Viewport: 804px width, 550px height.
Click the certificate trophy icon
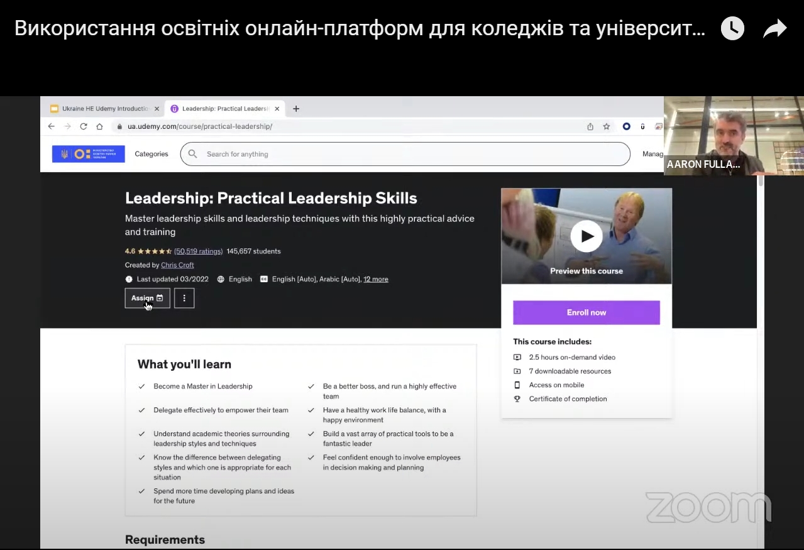coord(517,399)
